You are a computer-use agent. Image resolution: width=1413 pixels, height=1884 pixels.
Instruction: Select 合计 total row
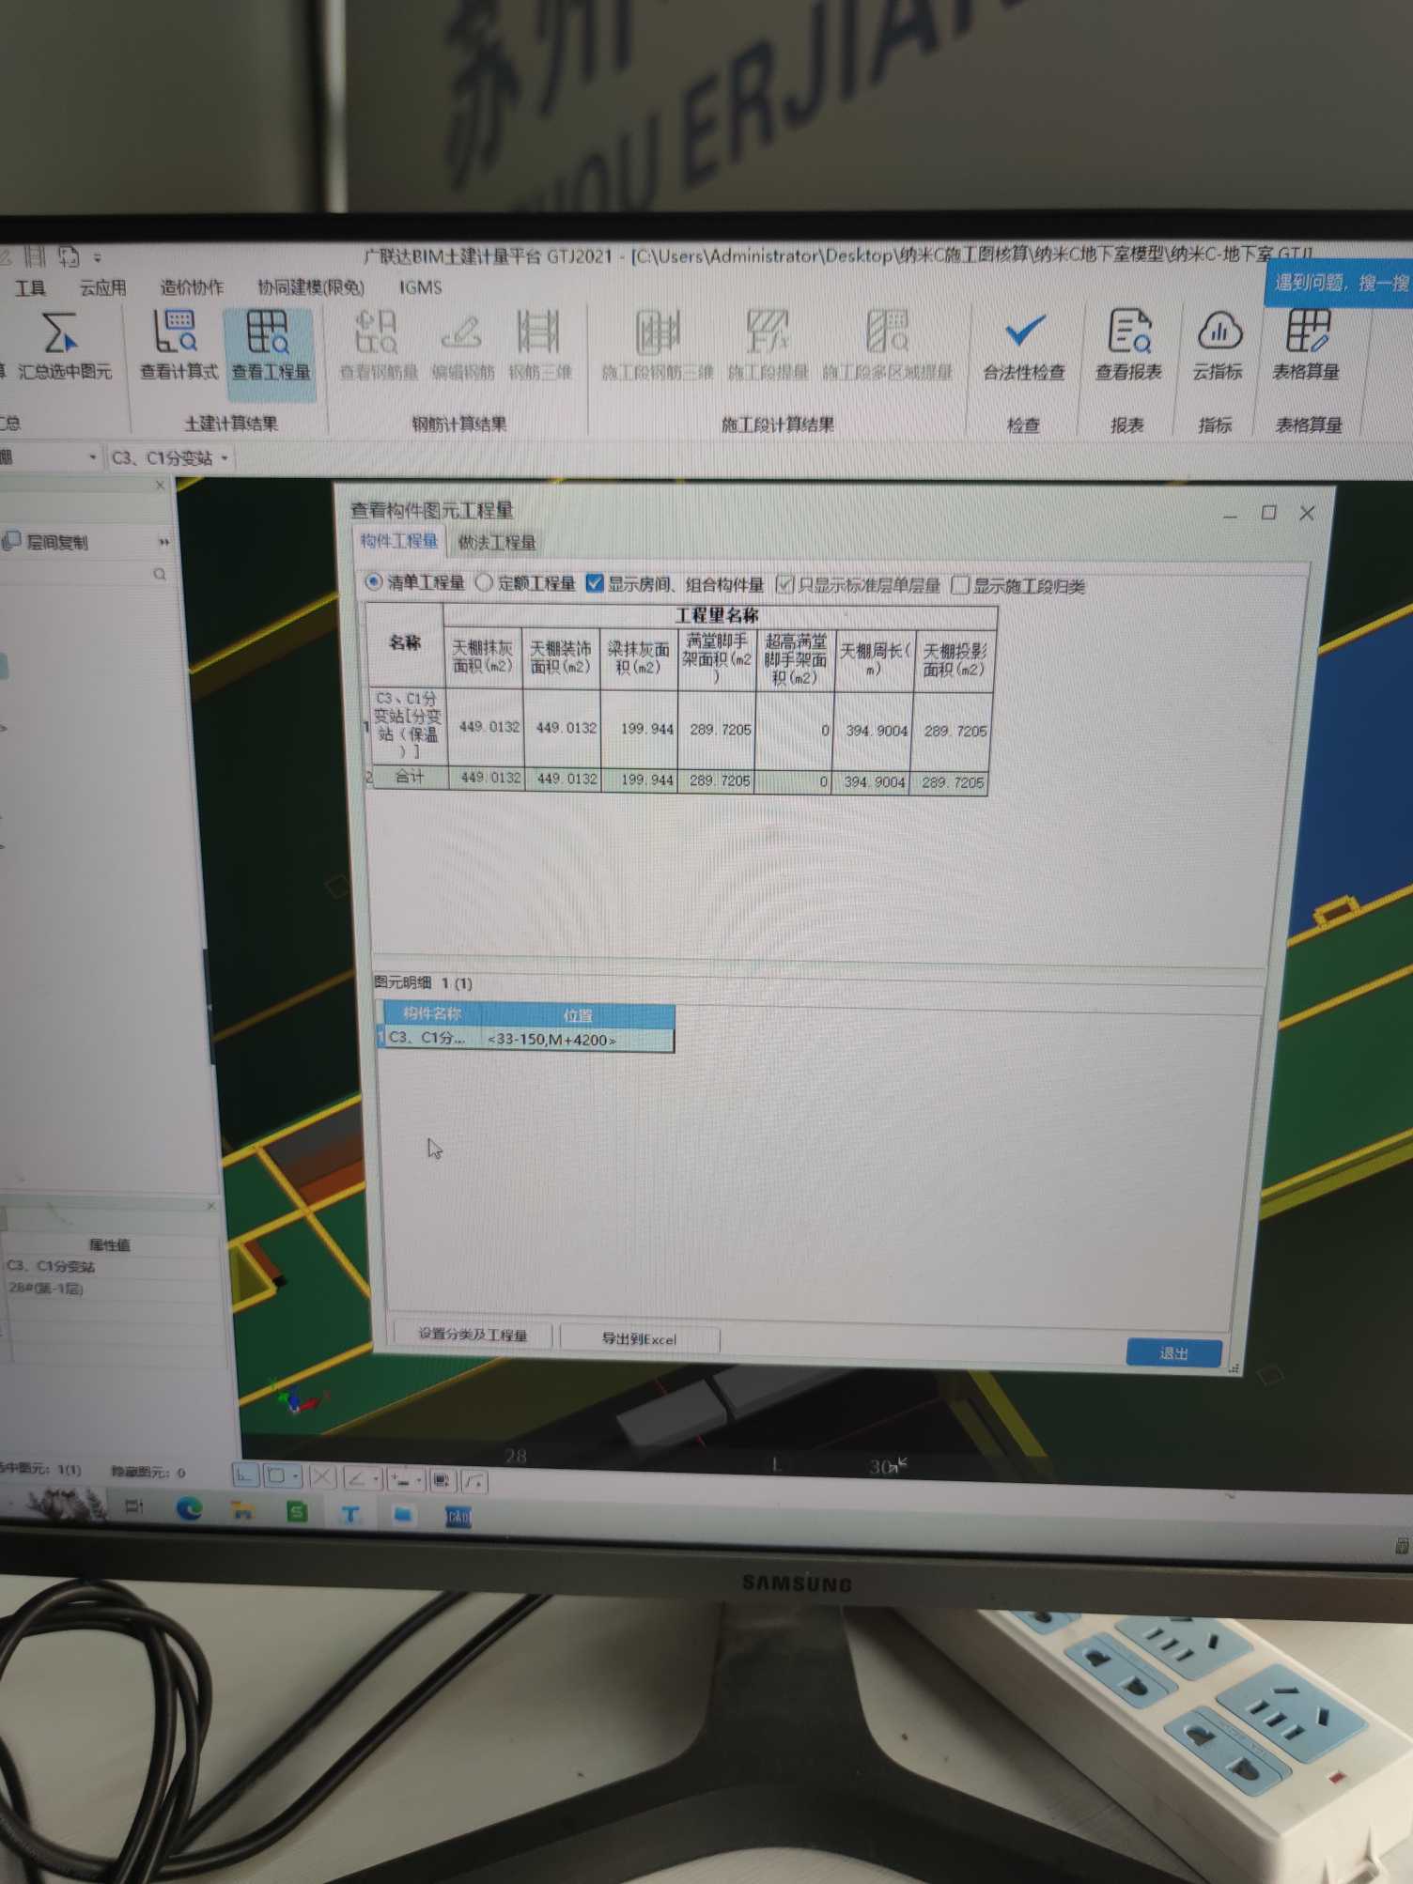point(678,779)
